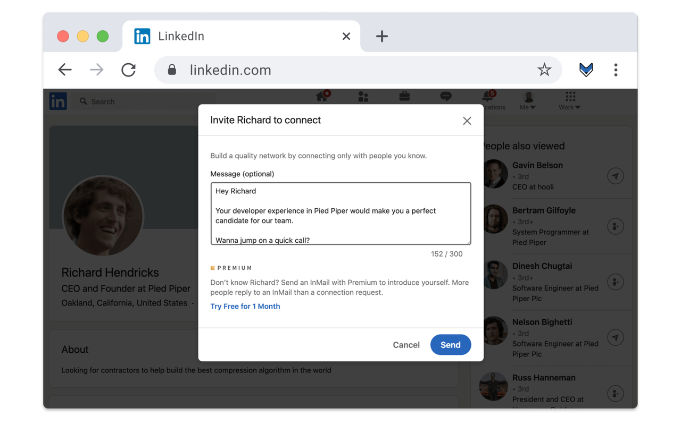This screenshot has height=425, width=681.
Task: Click the LinkedIn logo in header
Action: pos(58,101)
